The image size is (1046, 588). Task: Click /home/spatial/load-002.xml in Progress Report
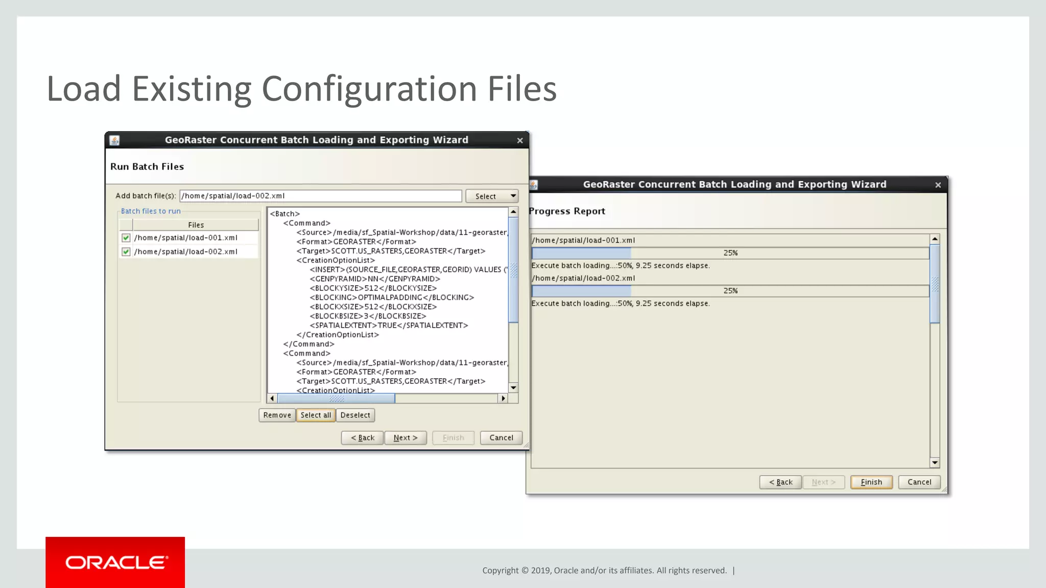[x=583, y=278]
